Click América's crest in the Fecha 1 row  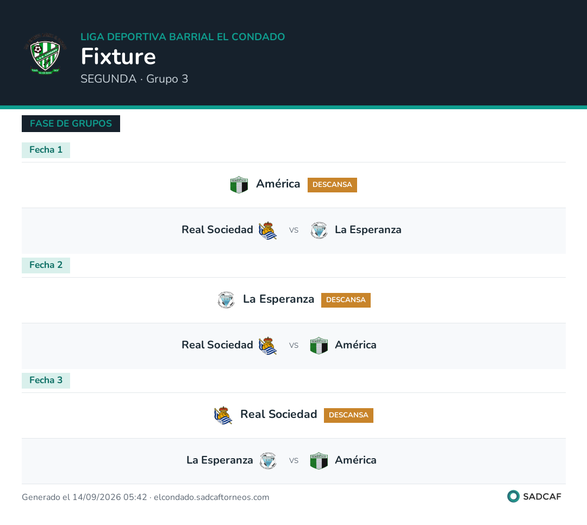click(239, 185)
